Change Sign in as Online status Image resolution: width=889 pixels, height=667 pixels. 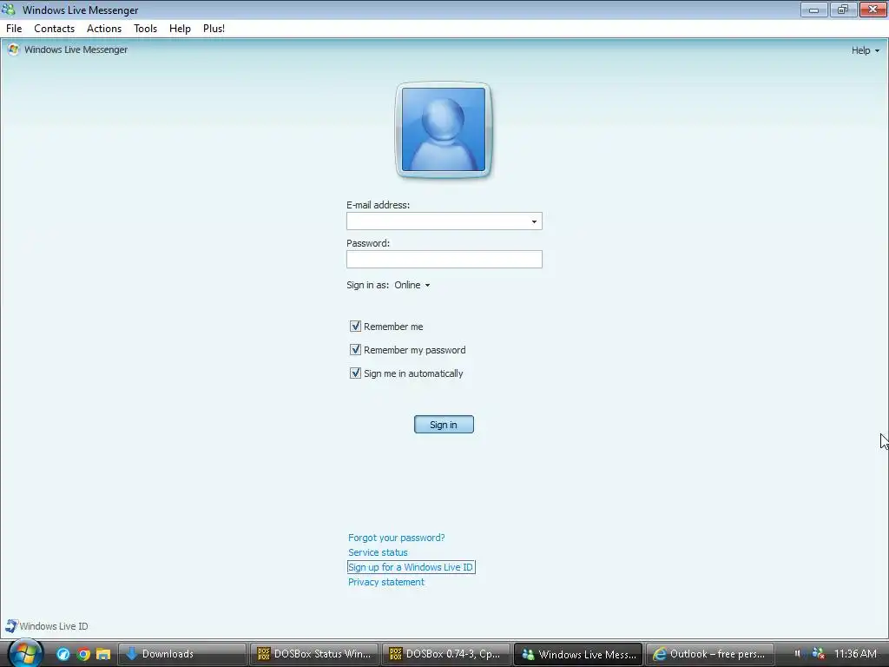pos(412,285)
